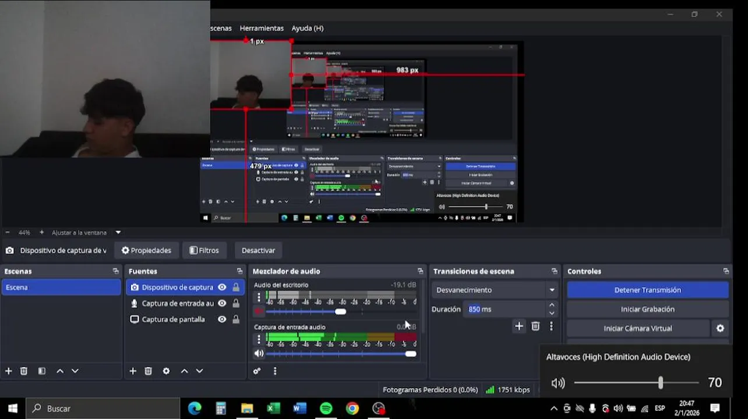Screen dimensions: 748x419
Task: Open the Ayuda (H) menu
Action: (x=308, y=28)
